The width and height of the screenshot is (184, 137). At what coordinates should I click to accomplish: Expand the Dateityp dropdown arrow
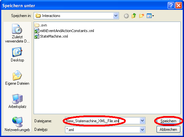[x=142, y=130]
